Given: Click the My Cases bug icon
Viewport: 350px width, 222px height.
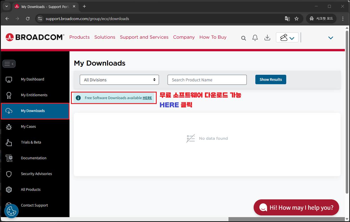Looking at the screenshot, I should pos(9,127).
